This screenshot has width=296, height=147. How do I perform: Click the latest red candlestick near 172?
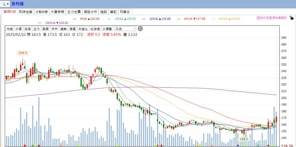(x=276, y=119)
